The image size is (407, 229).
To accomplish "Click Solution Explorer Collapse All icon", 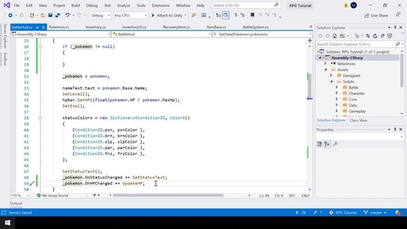I will (382, 36).
